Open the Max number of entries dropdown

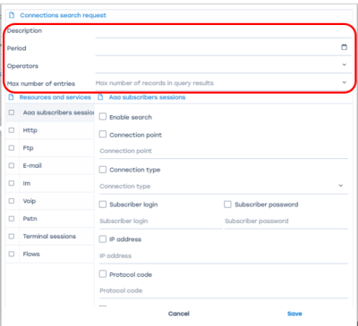point(345,82)
